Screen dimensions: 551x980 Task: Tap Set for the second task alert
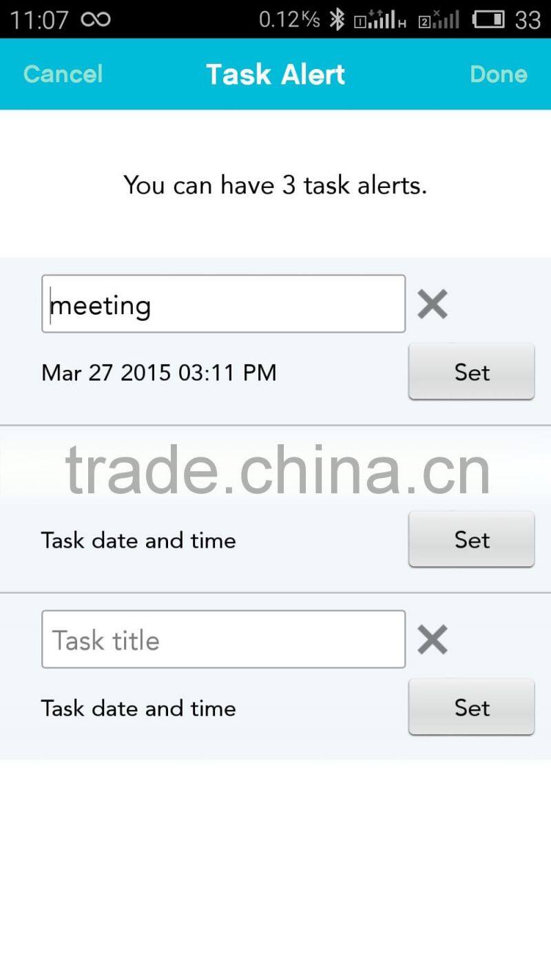[x=472, y=539]
